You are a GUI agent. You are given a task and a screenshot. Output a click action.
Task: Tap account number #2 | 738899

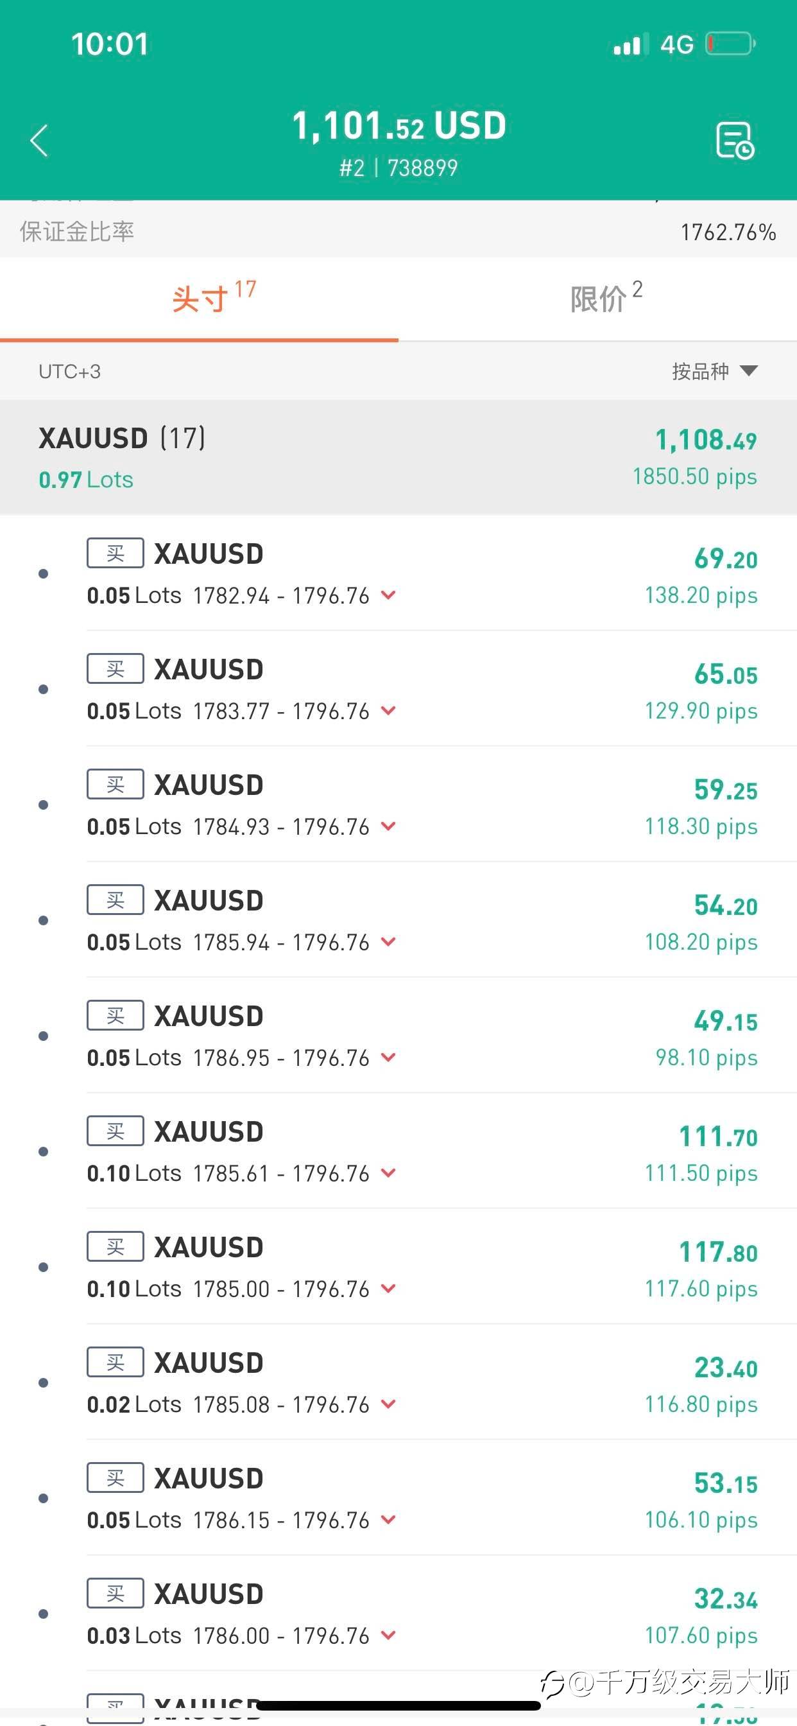pyautogui.click(x=398, y=168)
